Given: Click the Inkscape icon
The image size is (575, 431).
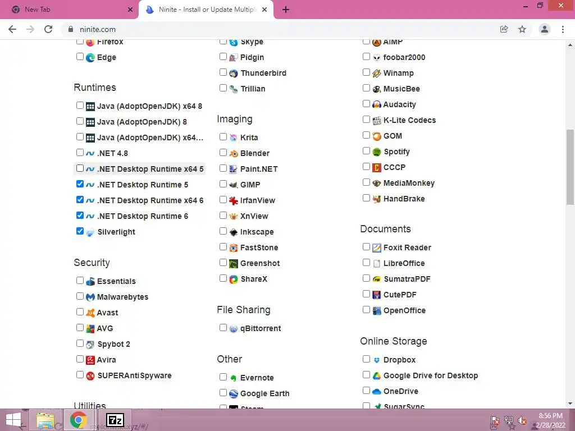Looking at the screenshot, I should click(234, 232).
